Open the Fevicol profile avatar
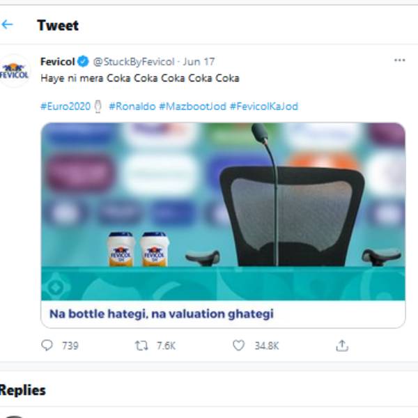Screen dimensions: 418x418 pyautogui.click(x=15, y=70)
